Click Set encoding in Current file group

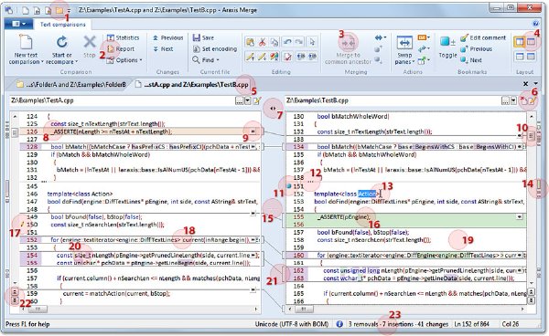point(215,49)
